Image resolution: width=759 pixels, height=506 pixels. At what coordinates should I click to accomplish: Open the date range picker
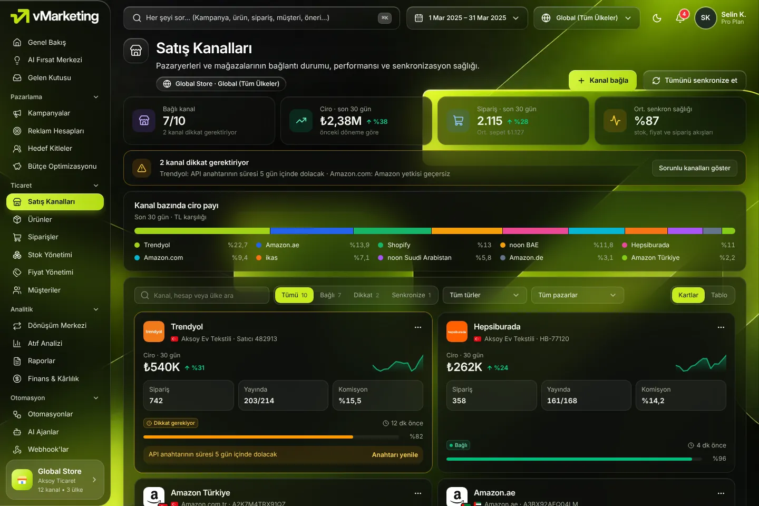(x=467, y=18)
